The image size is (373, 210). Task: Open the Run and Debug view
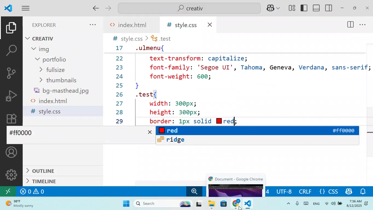pyautogui.click(x=11, y=96)
